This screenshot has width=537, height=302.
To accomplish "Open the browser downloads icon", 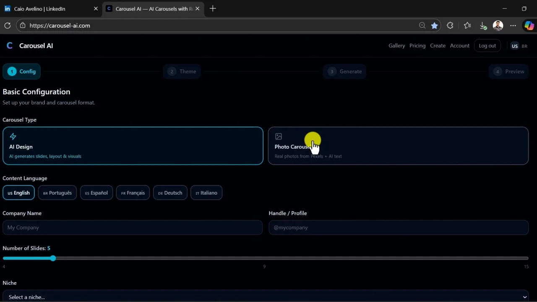I will (483, 26).
